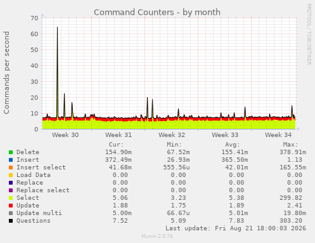Click Insert select minimum 555.56u
315x243 pixels.
click(177, 167)
